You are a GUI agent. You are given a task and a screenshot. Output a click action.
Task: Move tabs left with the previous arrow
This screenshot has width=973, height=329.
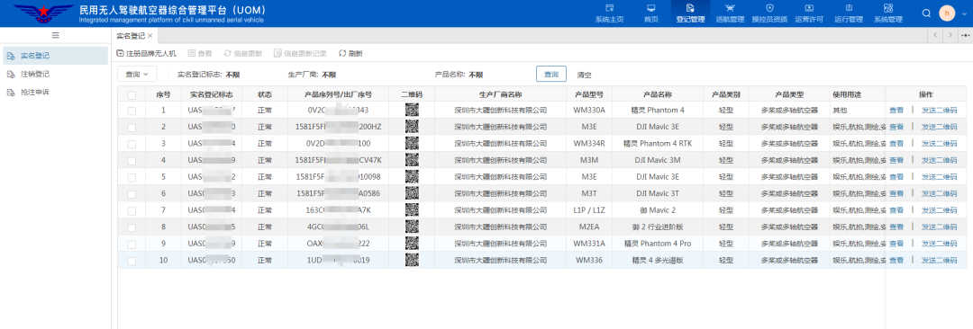click(935, 35)
